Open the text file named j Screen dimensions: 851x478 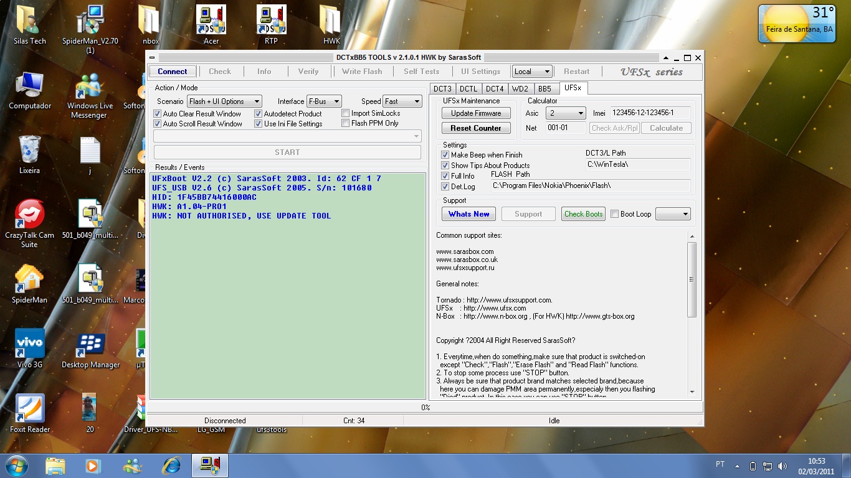[90, 154]
